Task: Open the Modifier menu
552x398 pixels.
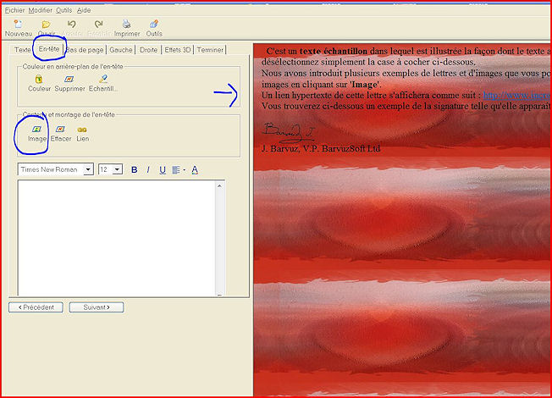Action: click(40, 10)
